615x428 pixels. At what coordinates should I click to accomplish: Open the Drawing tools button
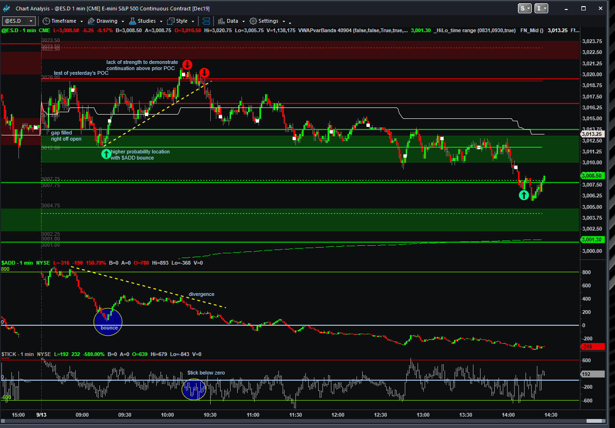[x=103, y=21]
